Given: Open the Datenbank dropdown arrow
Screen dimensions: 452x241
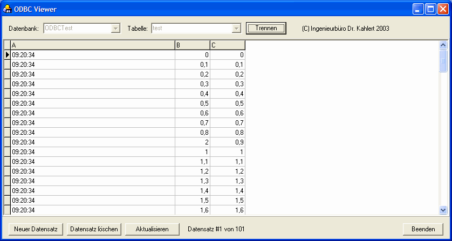Looking at the screenshot, I should [115, 28].
